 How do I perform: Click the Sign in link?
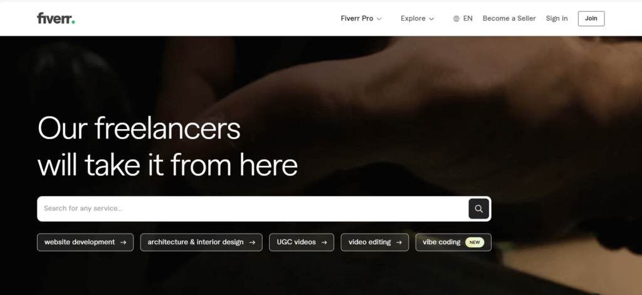point(557,18)
